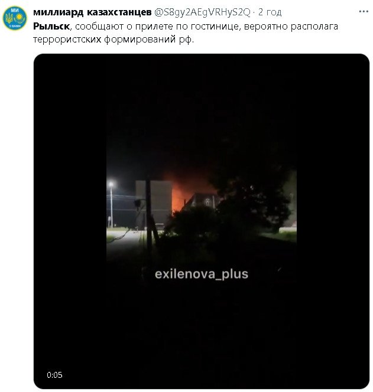Click the words 'вероятно располага' in the tweet

tap(291, 26)
